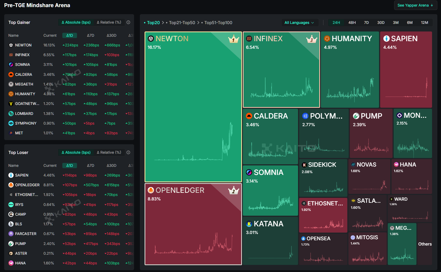Open the HUMANITY treemap tile chart
The height and width of the screenshot is (272, 441).
(350, 70)
